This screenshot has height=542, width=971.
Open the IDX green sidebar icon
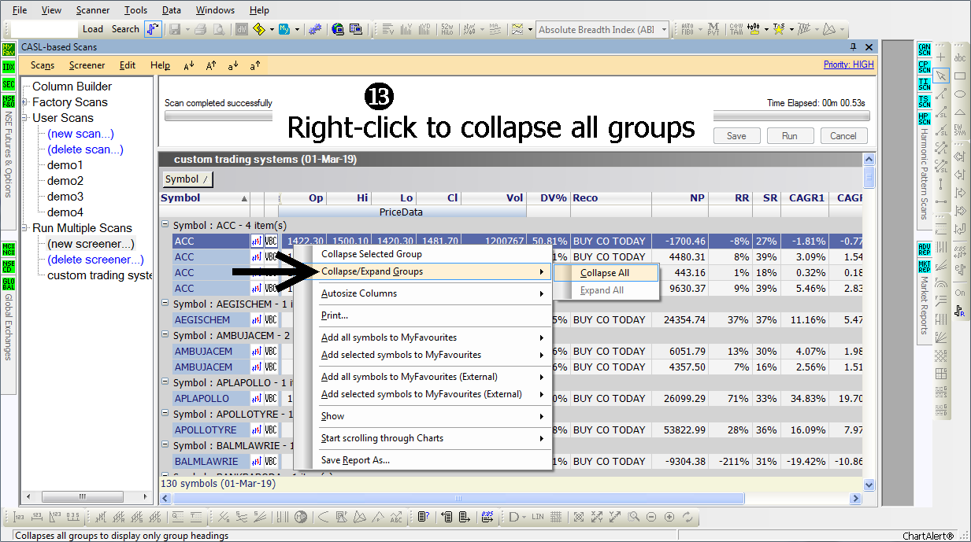point(9,67)
